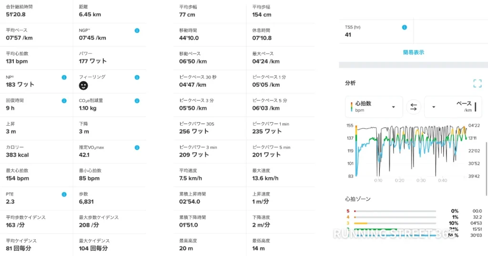Expand the 分析 chart to fullscreen

click(478, 83)
